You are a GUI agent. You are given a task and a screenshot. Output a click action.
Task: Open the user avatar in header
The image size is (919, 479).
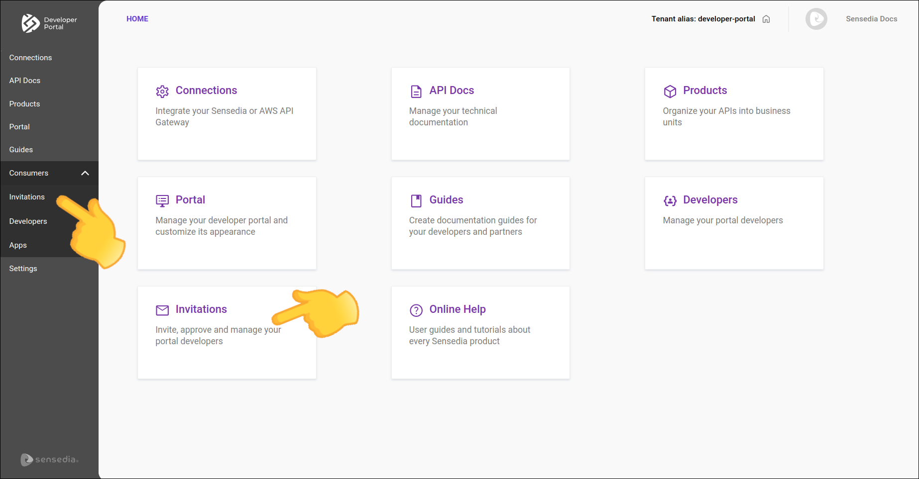pyautogui.click(x=816, y=19)
